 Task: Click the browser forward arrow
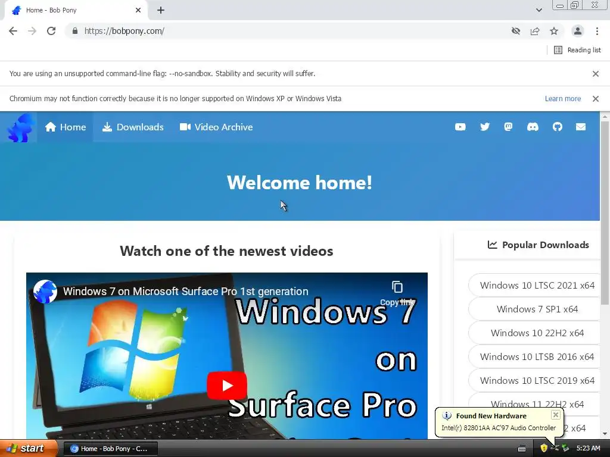[32, 31]
